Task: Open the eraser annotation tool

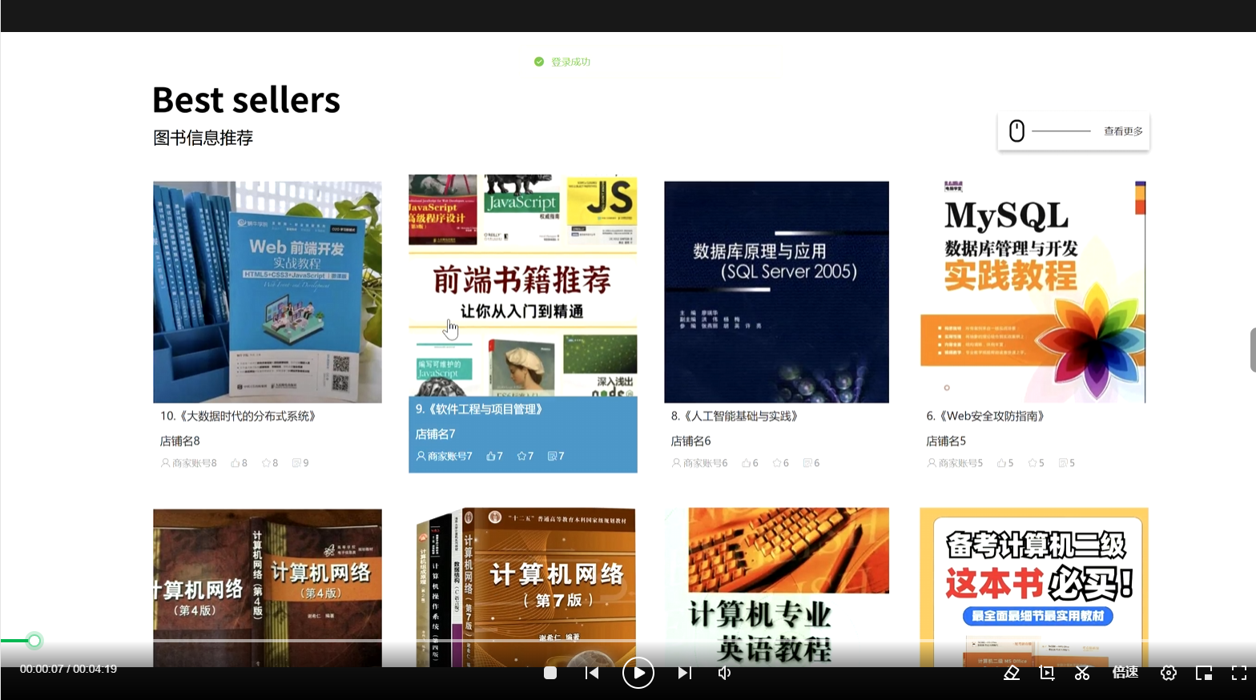Action: point(1012,673)
